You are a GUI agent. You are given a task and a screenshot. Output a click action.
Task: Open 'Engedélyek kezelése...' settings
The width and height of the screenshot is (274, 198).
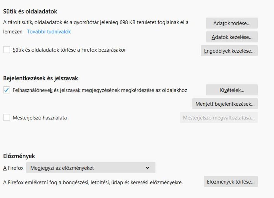(229, 51)
